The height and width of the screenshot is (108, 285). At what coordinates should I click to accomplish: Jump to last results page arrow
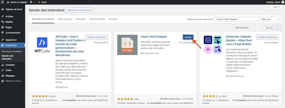(280, 28)
